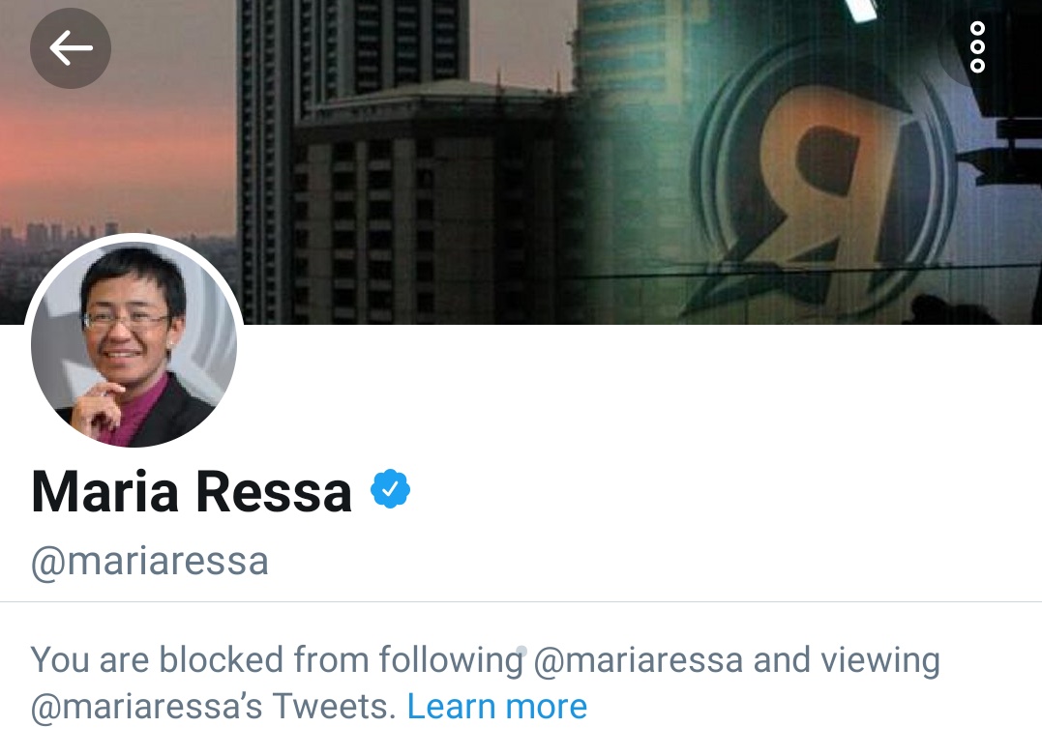Click the word "viewing" in blocked notice
The height and width of the screenshot is (756, 1042).
tap(879, 661)
